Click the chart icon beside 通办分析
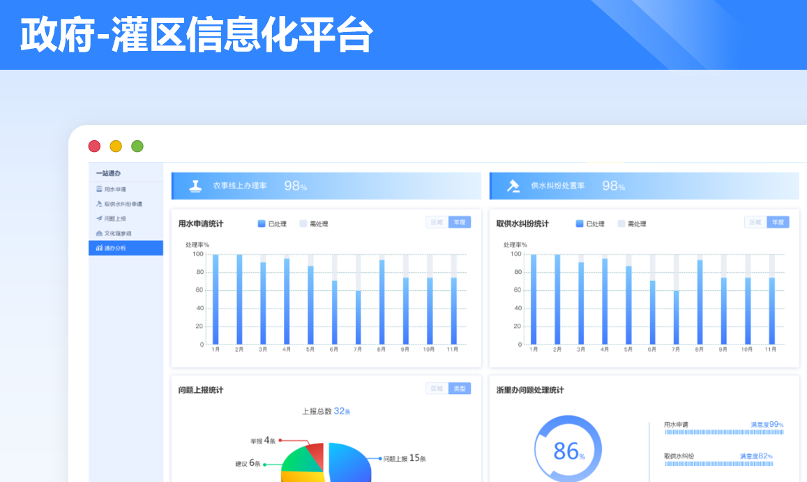Screen dimensions: 807x482 [99, 248]
